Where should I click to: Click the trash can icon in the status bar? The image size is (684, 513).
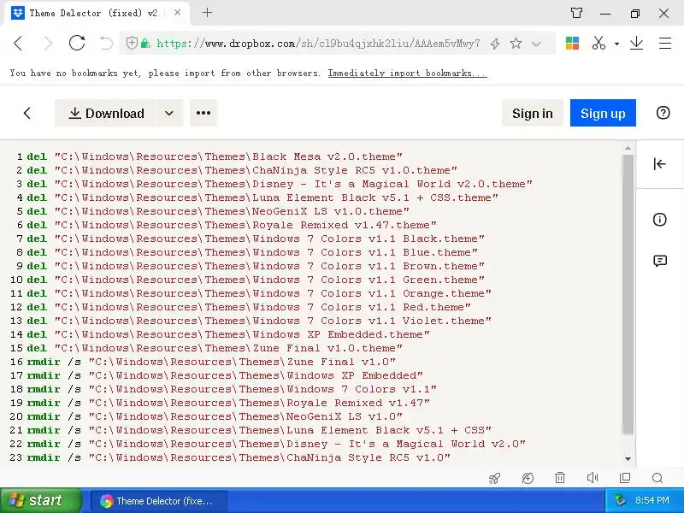(x=560, y=478)
